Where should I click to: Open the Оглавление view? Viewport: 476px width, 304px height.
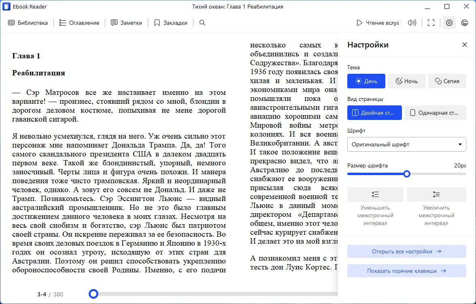[79, 23]
